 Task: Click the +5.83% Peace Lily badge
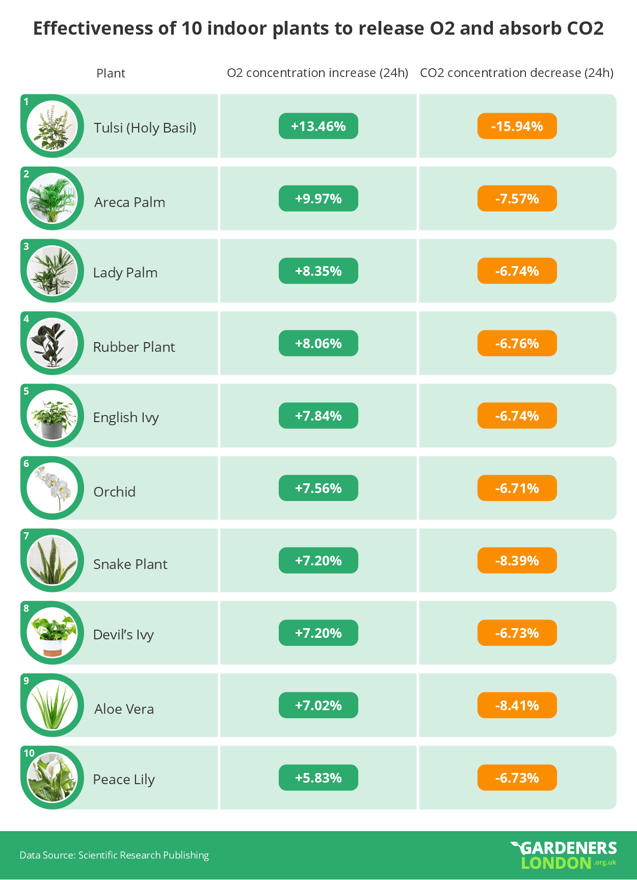pos(319,778)
